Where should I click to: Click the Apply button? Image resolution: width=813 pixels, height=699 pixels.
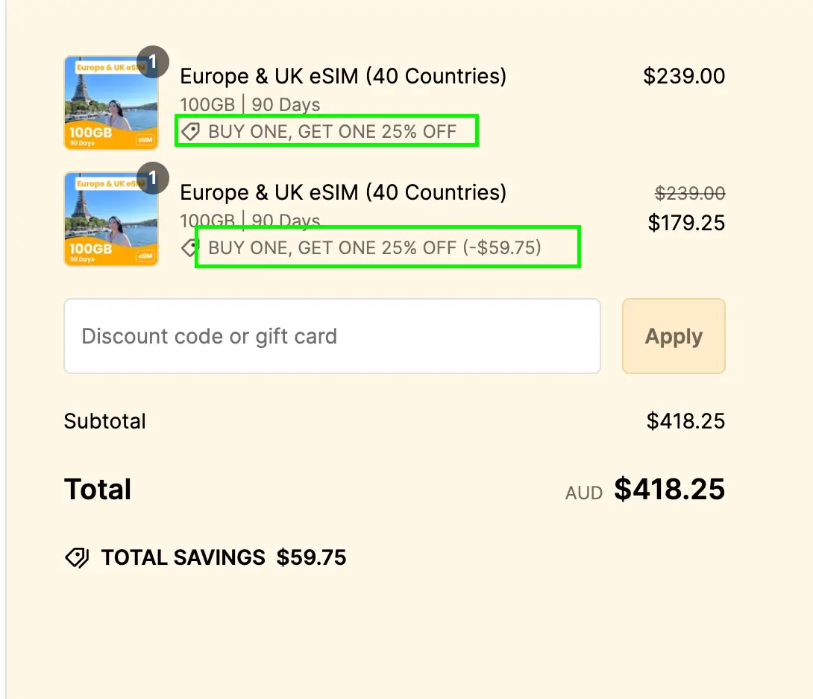674,336
